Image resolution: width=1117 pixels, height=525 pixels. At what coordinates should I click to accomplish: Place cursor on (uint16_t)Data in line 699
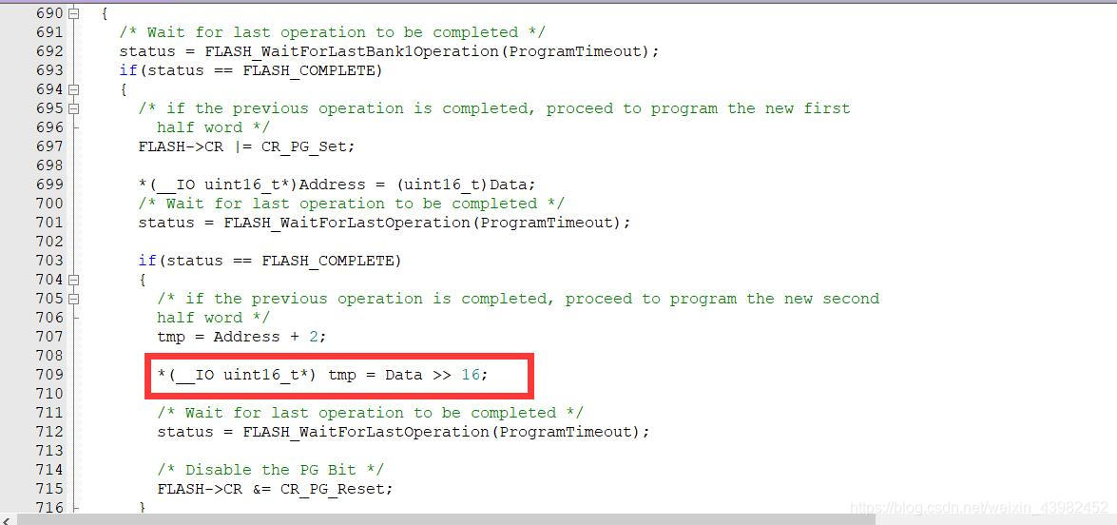461,185
